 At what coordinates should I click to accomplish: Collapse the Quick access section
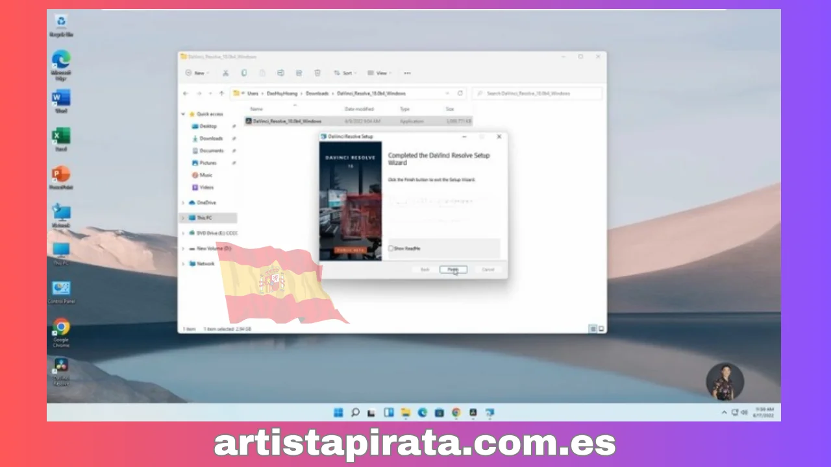pyautogui.click(x=183, y=114)
